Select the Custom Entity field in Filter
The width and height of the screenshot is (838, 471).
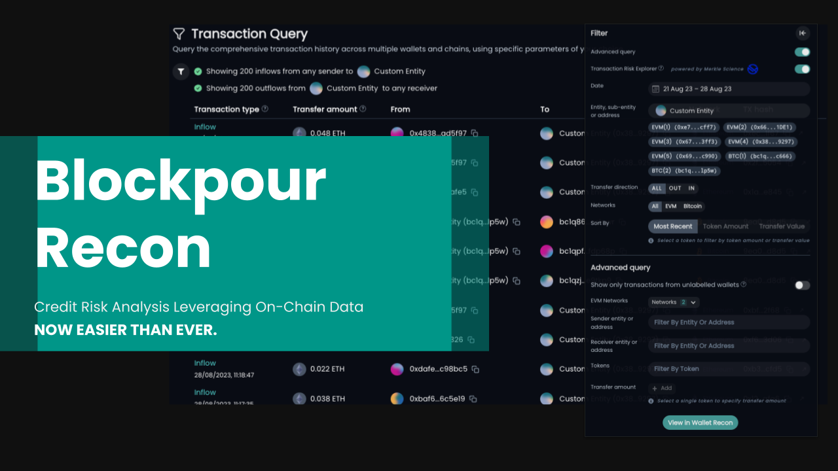pyautogui.click(x=729, y=111)
